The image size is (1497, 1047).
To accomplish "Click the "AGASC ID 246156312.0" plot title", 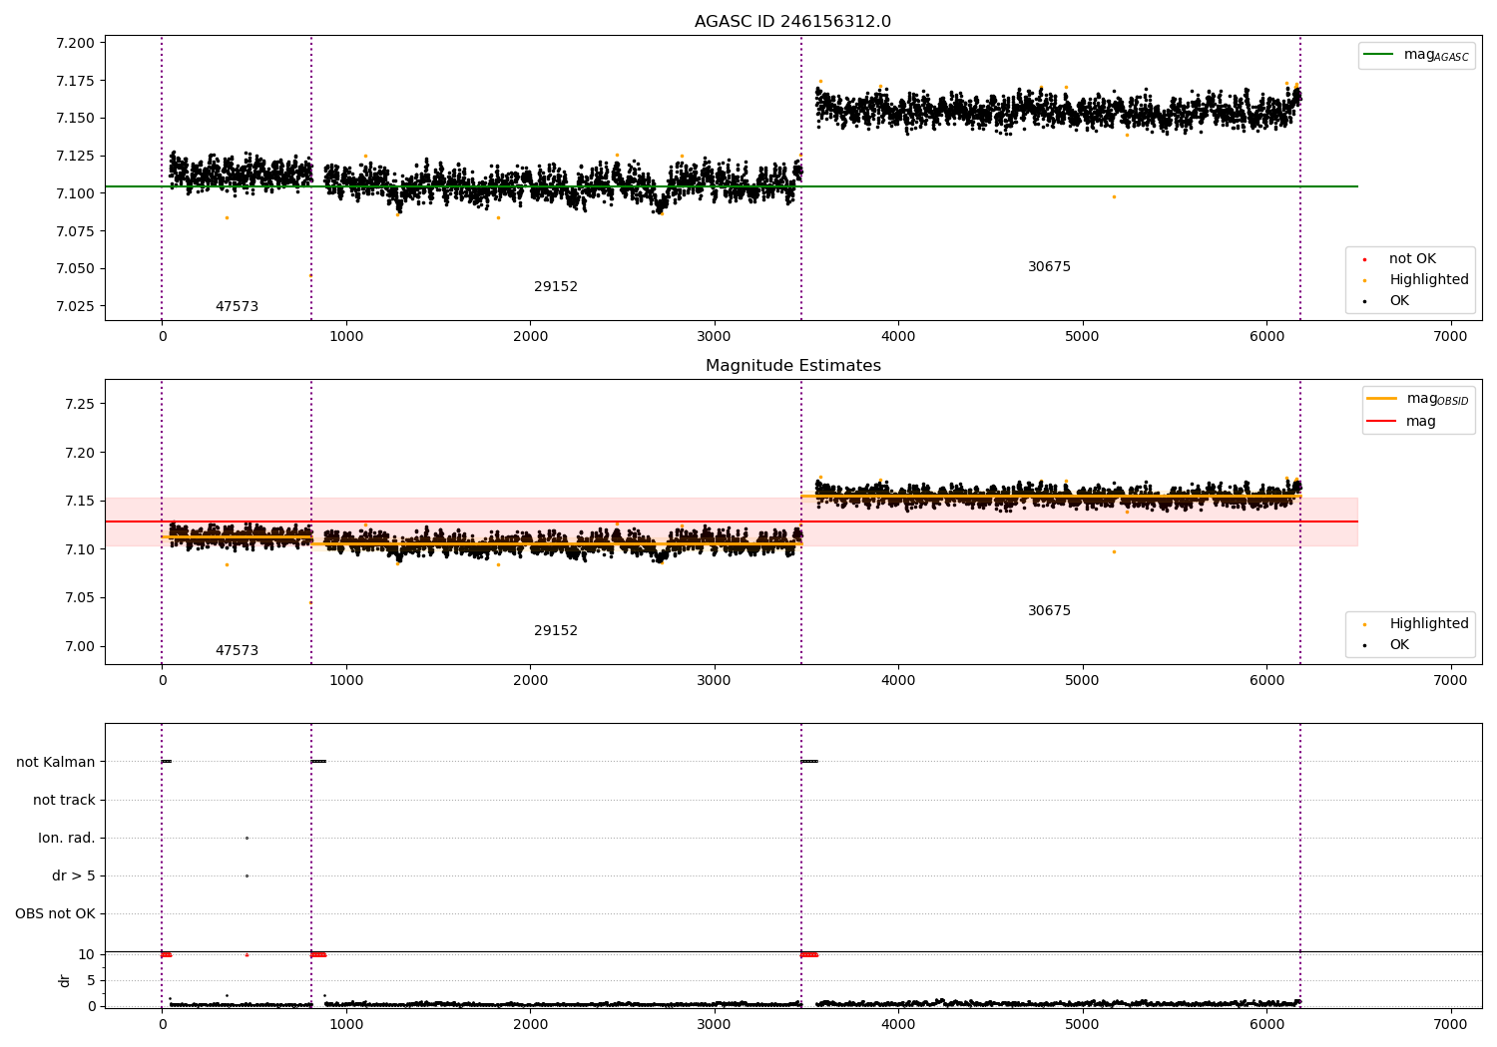I will (x=792, y=22).
